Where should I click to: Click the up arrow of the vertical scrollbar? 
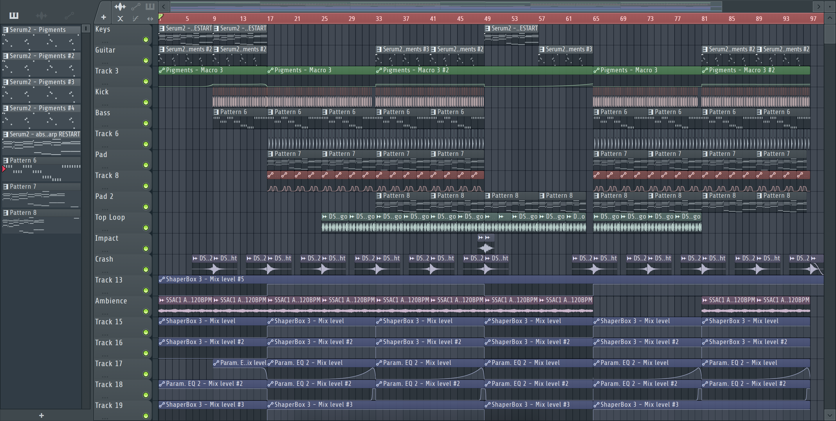830,19
